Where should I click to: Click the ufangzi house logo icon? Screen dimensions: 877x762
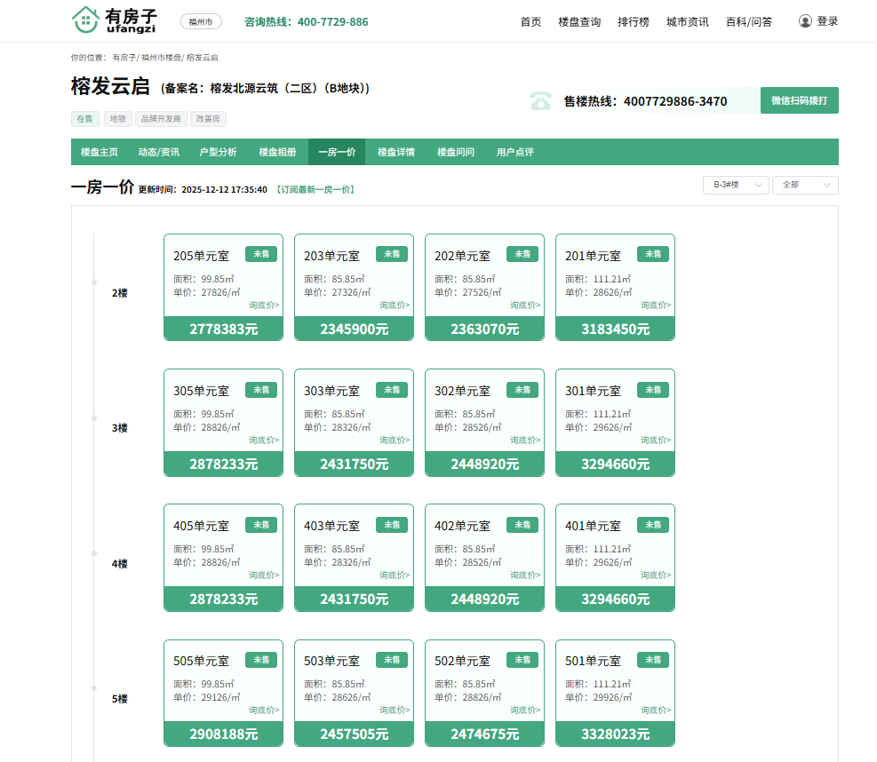click(85, 20)
